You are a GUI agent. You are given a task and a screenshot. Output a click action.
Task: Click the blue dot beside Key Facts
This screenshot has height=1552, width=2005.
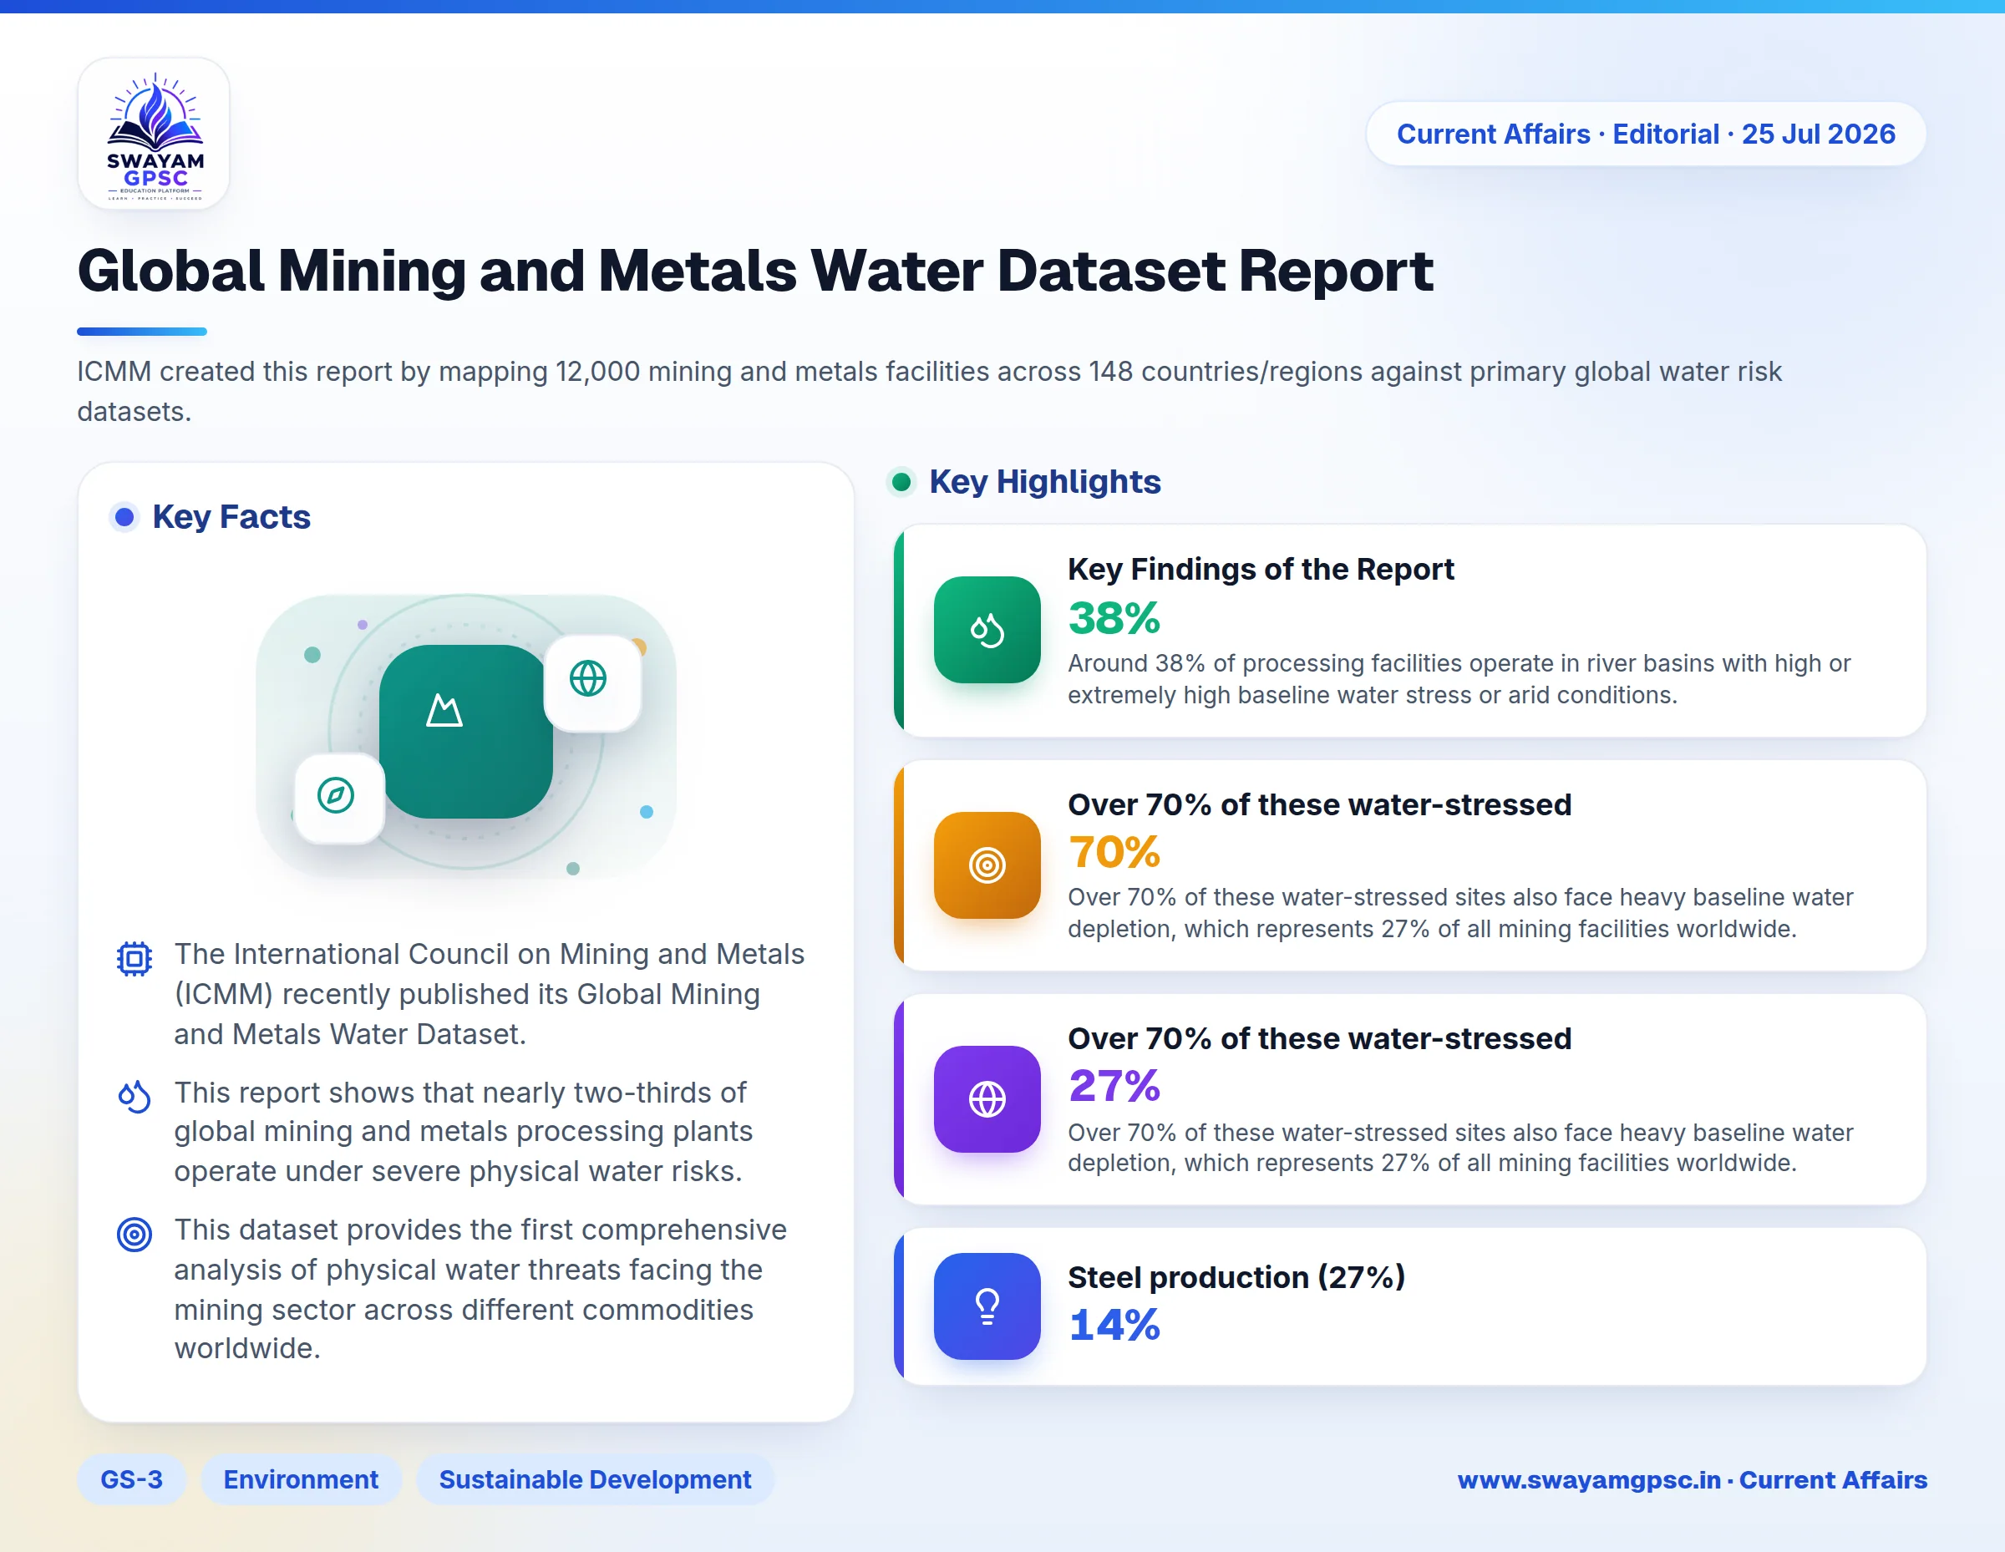pos(124,517)
